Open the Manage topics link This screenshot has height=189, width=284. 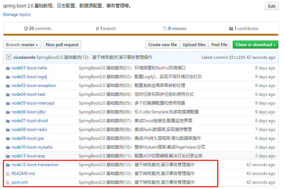(x=17, y=14)
